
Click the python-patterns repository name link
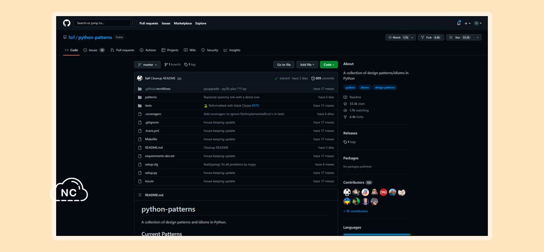pyautogui.click(x=95, y=37)
